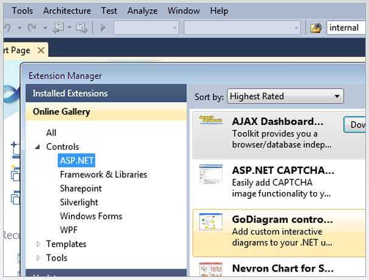Select the AJAX Dashboard extension title
Screen dimensions: 369x280
pos(278,122)
